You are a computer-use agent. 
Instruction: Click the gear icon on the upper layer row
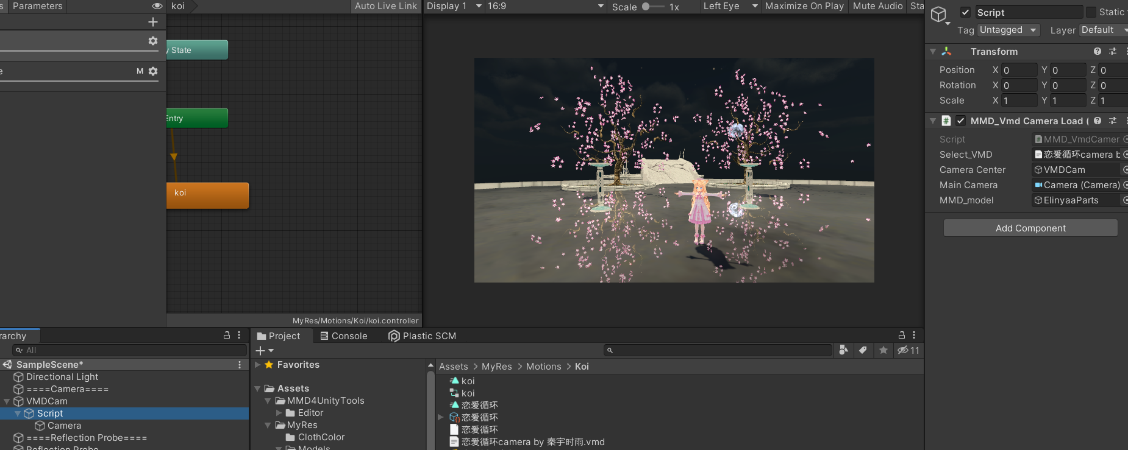click(153, 41)
